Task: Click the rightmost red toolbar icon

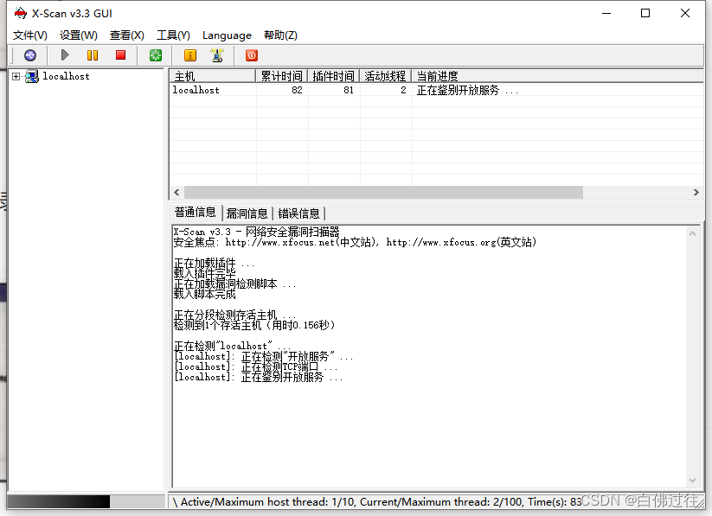Action: tap(251, 55)
